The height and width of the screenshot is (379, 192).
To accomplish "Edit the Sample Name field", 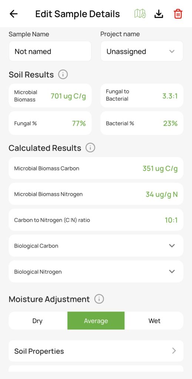I will pyautogui.click(x=50, y=51).
